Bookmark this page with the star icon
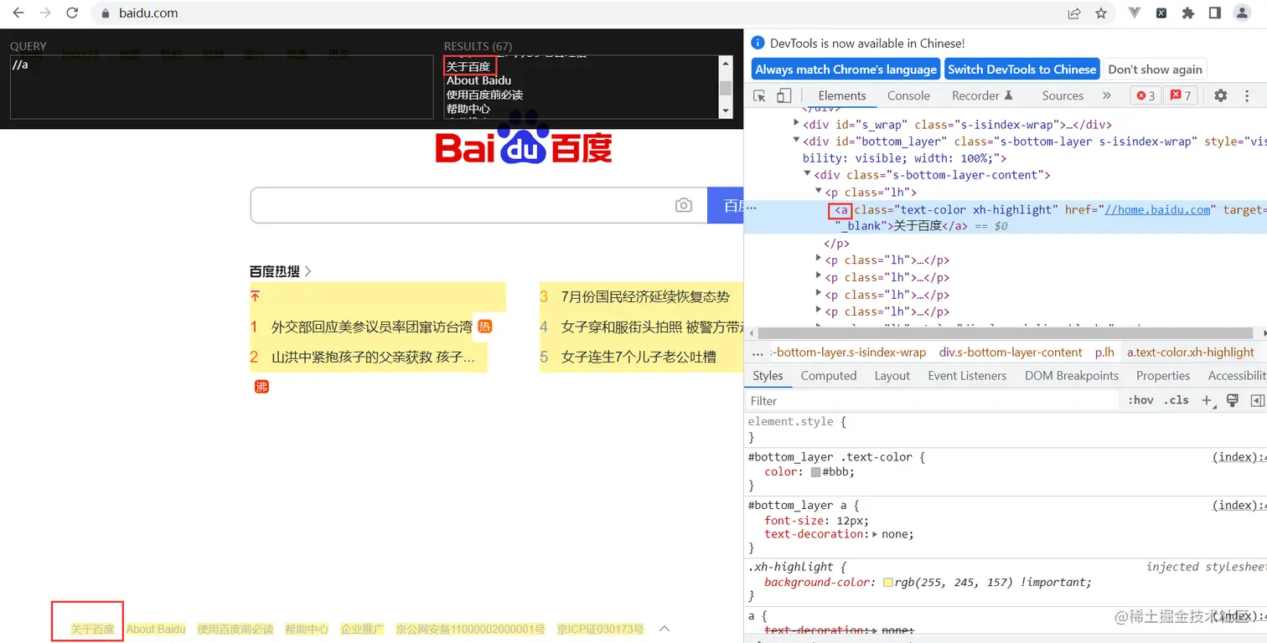Screen dimensions: 1267x643 point(1101,13)
